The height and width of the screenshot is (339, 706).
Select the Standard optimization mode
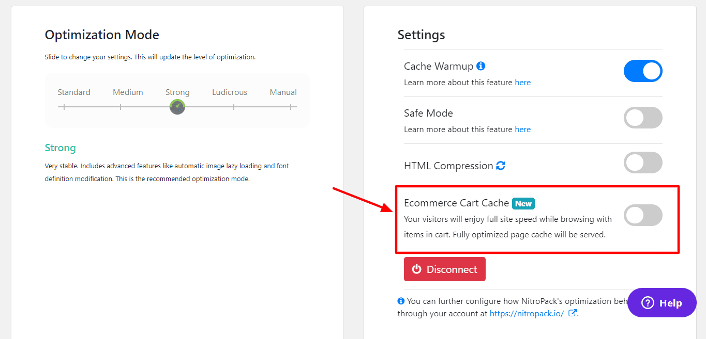pyautogui.click(x=73, y=92)
